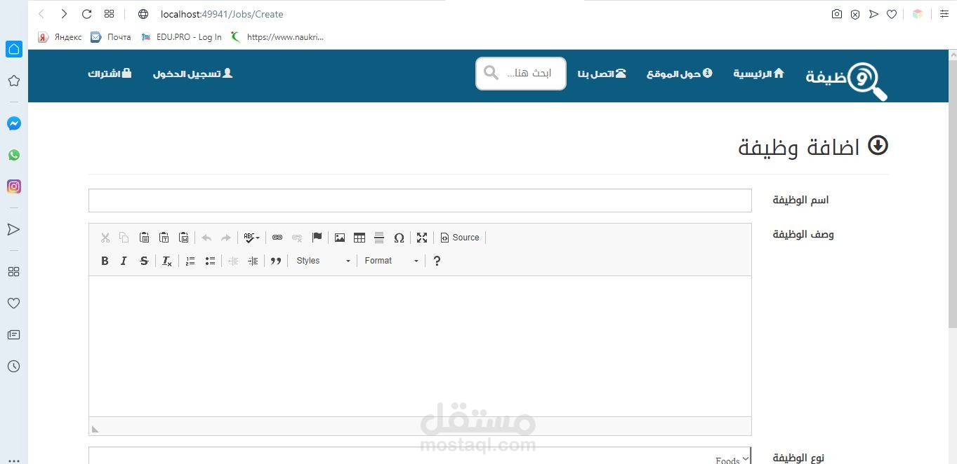Open the Почта bookmark
This screenshot has width=957, height=464.
click(x=111, y=37)
